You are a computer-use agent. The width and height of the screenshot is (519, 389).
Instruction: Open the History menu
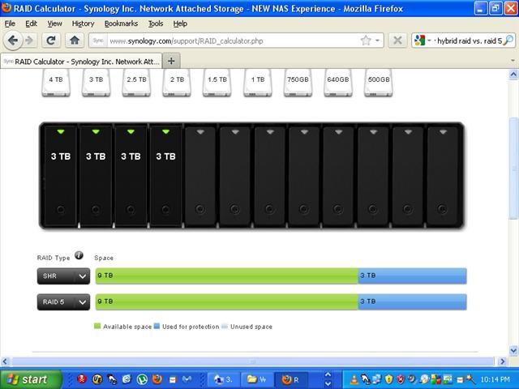click(83, 24)
